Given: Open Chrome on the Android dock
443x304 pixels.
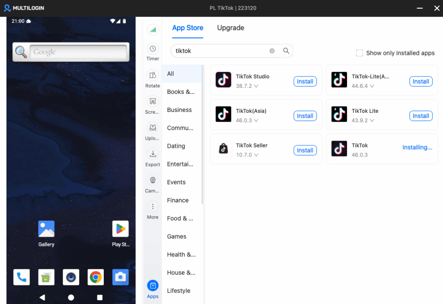Looking at the screenshot, I should coord(96,277).
